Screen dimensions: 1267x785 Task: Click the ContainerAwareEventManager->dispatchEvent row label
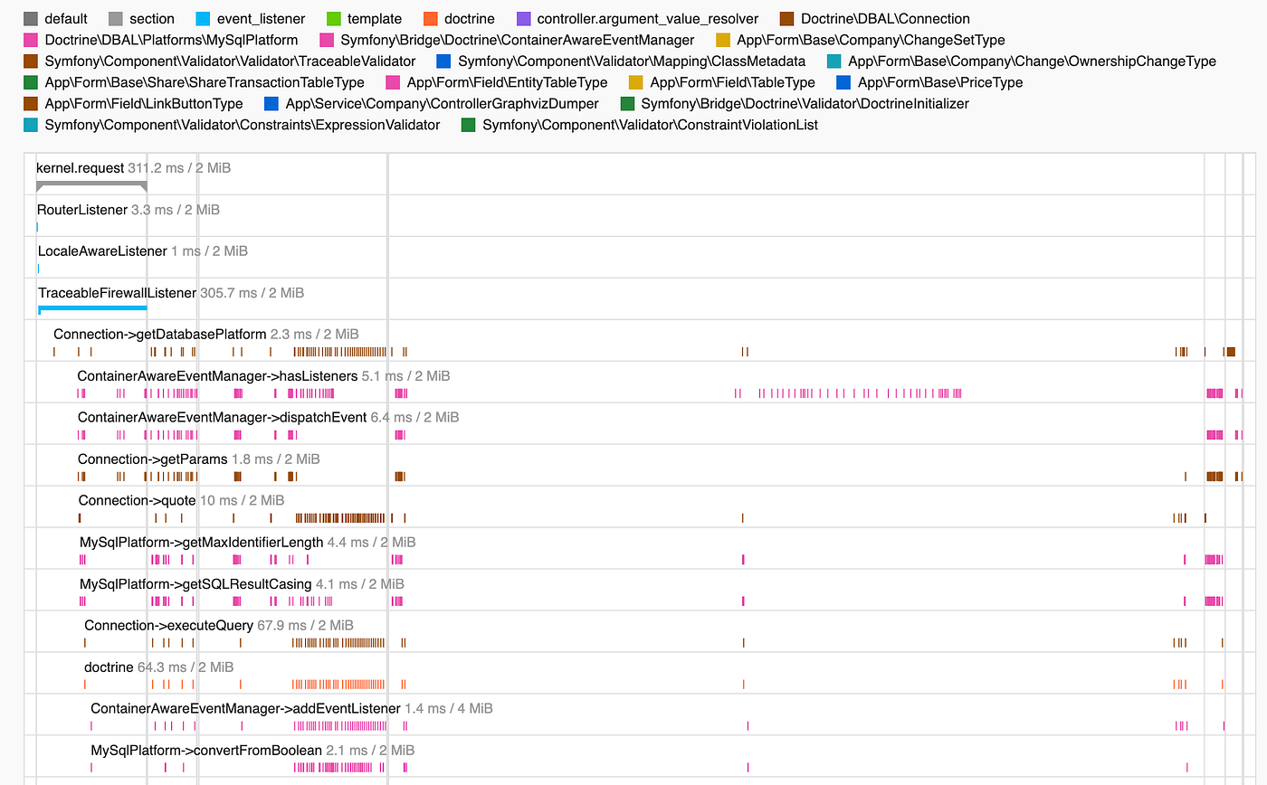pyautogui.click(x=222, y=417)
